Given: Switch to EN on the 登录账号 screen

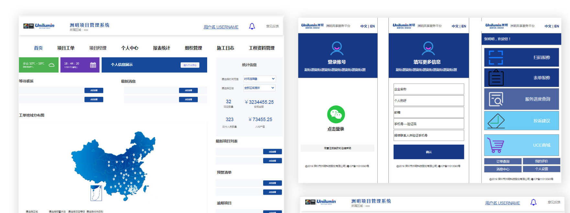Looking at the screenshot, I should (373, 26).
